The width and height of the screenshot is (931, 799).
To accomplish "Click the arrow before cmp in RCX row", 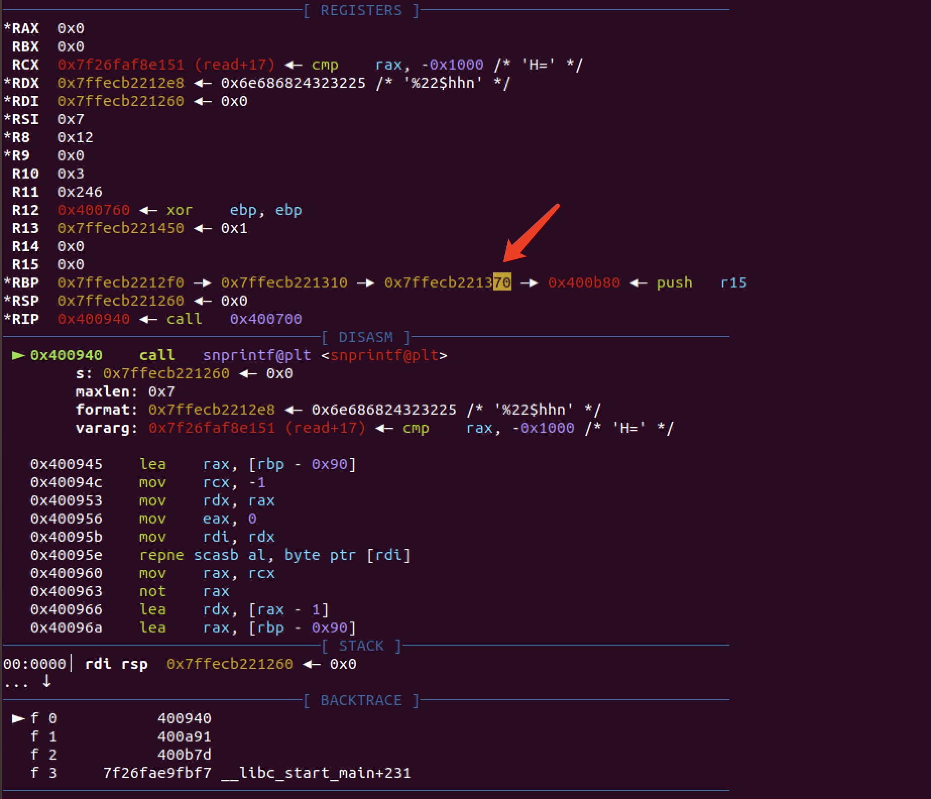I will point(293,65).
